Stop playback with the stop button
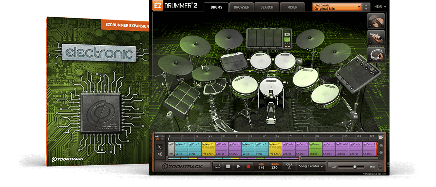The height and width of the screenshot is (187, 436). coord(228,166)
